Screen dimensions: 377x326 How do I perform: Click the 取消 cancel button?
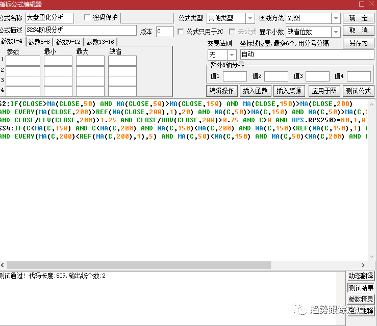coord(359,31)
